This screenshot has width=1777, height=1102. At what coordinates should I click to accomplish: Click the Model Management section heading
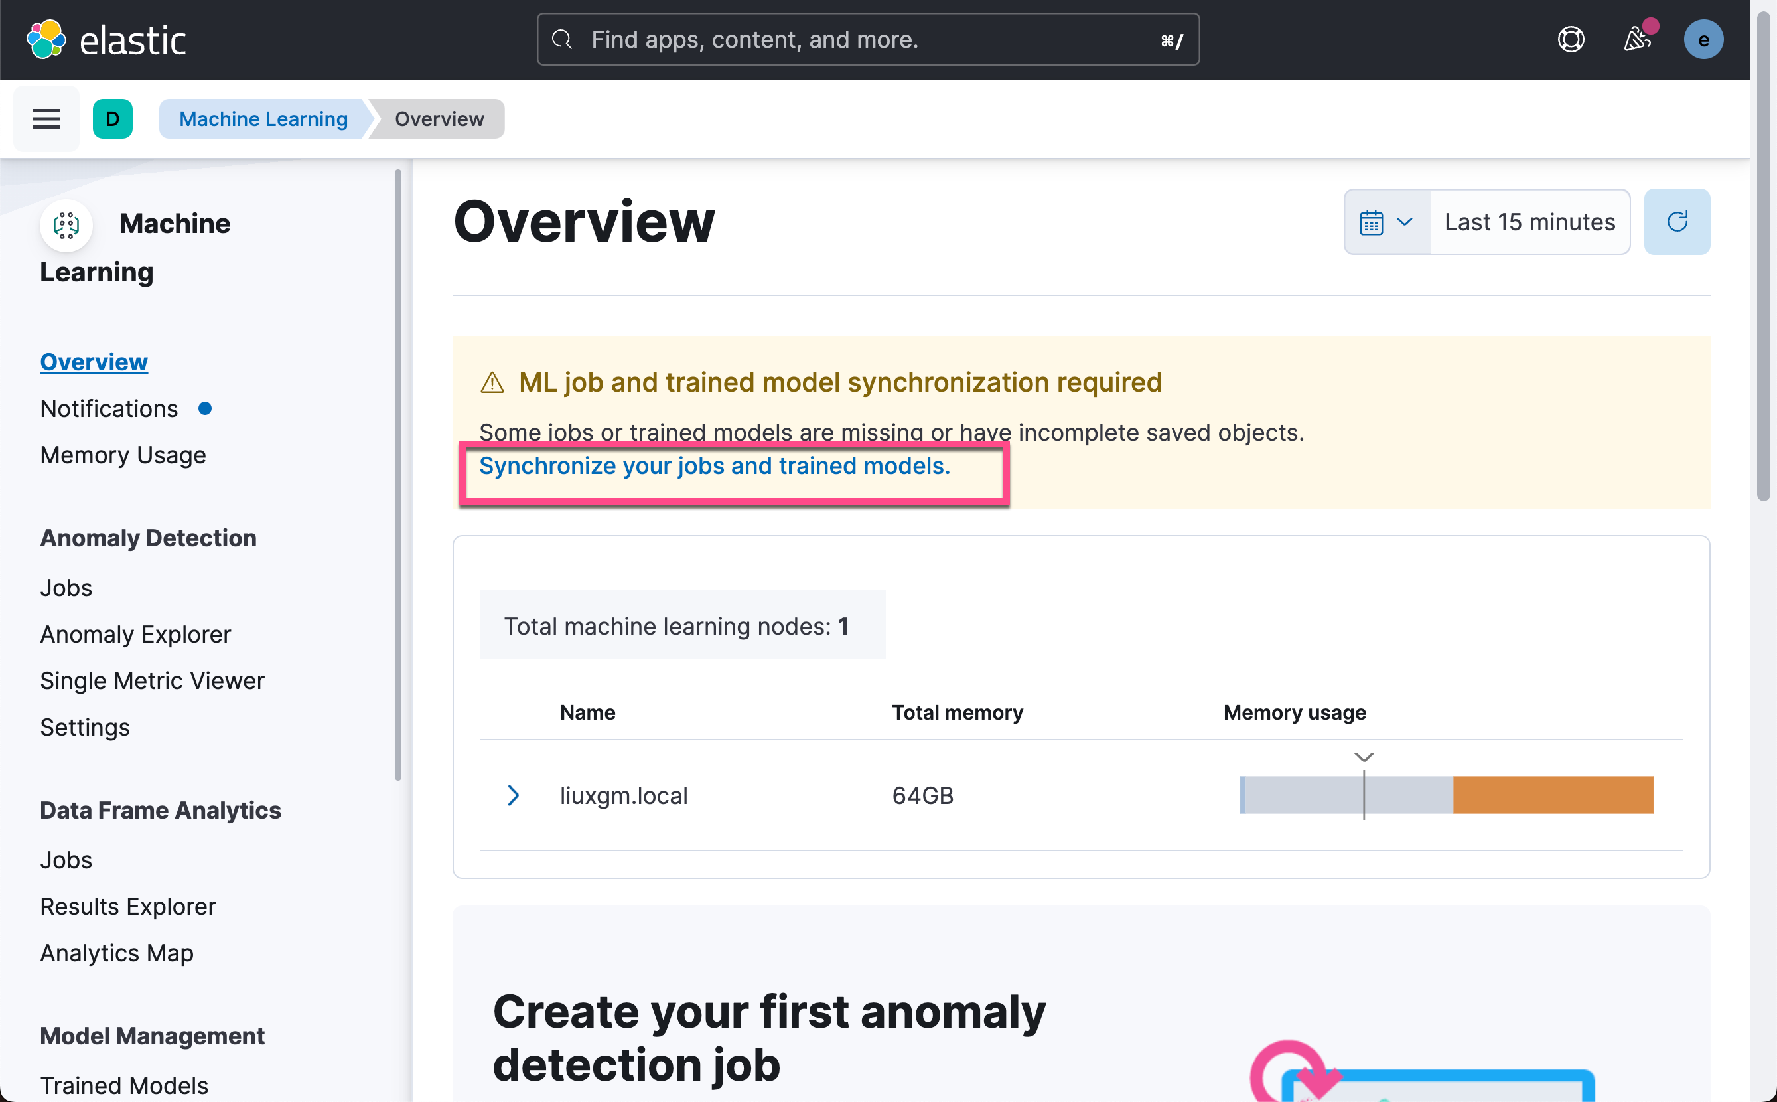[152, 1036]
